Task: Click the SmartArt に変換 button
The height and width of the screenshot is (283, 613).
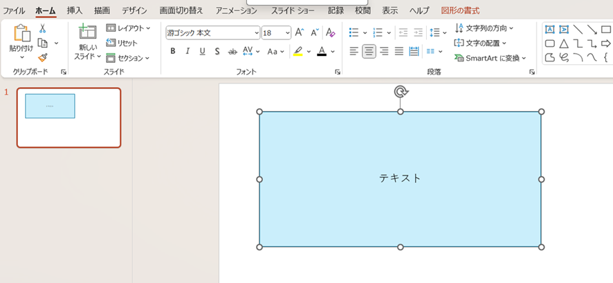Action: coord(491,58)
